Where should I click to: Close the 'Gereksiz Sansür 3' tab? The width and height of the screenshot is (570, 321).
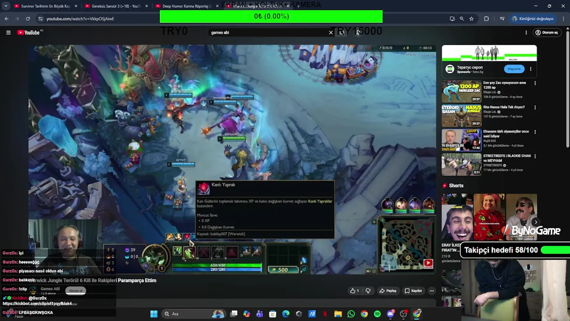pyautogui.click(x=147, y=6)
